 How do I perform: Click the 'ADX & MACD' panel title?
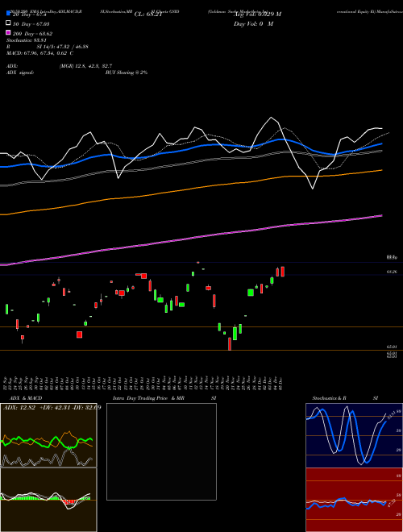tap(26, 398)
